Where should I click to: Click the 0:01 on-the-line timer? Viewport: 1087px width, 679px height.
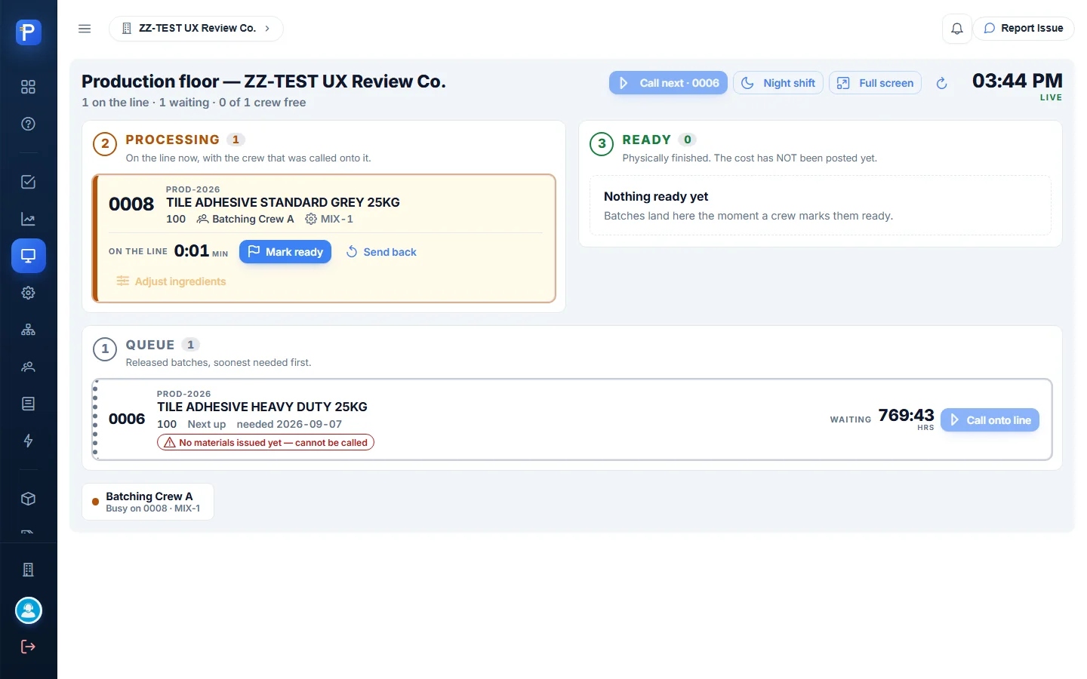click(x=192, y=250)
